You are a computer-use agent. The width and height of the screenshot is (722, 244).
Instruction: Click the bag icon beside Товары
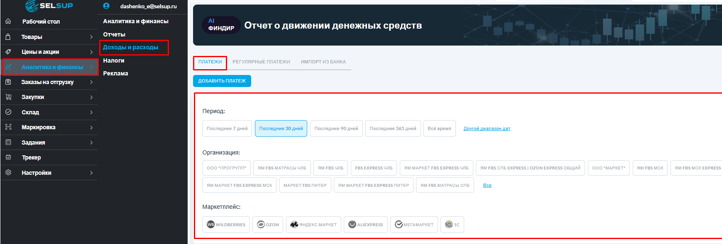point(8,36)
